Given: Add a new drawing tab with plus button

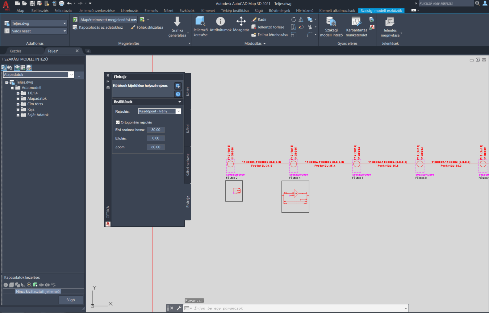Looking at the screenshot, I should pyautogui.click(x=88, y=51).
